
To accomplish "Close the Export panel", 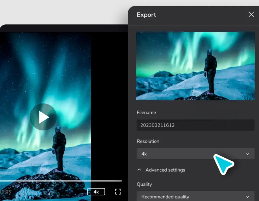I will click(251, 14).
